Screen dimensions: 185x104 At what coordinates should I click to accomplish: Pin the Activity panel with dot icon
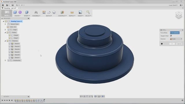(28, 96)
